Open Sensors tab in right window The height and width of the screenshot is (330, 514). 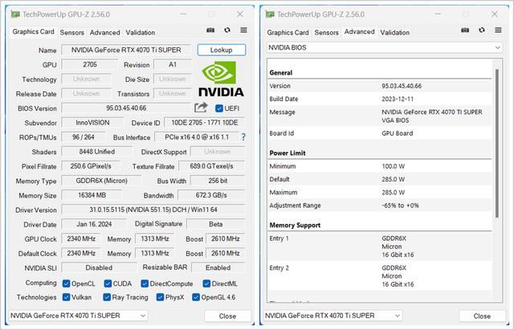click(x=327, y=32)
